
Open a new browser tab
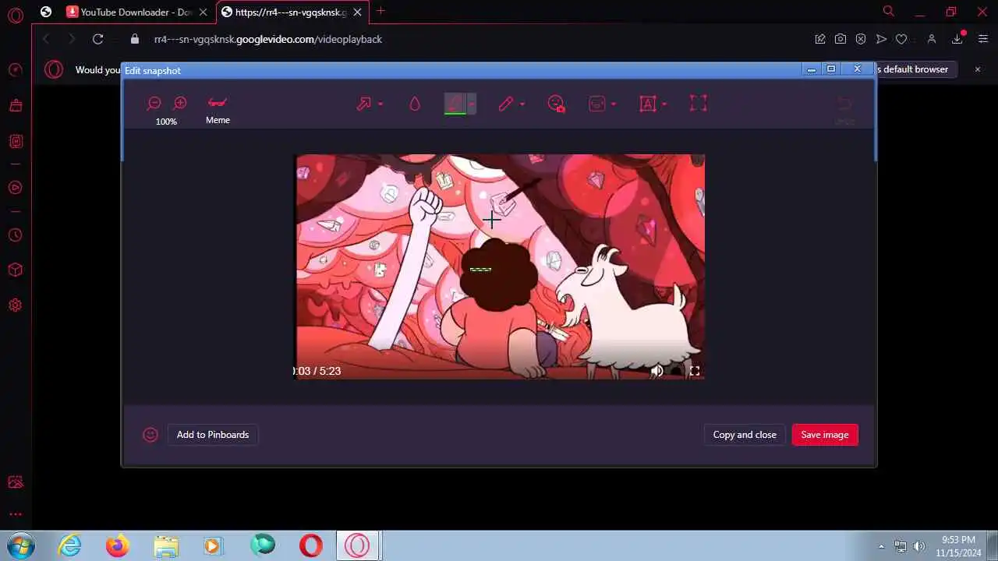(x=380, y=11)
